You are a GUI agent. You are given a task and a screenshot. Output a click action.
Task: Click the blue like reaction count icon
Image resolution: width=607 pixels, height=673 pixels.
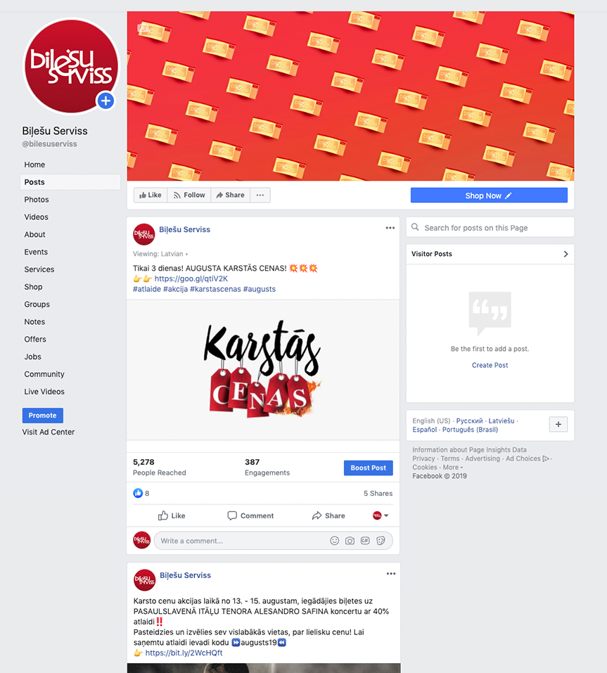tap(138, 493)
